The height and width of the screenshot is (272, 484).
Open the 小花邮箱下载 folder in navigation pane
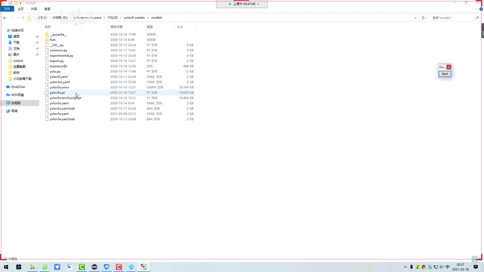point(22,79)
